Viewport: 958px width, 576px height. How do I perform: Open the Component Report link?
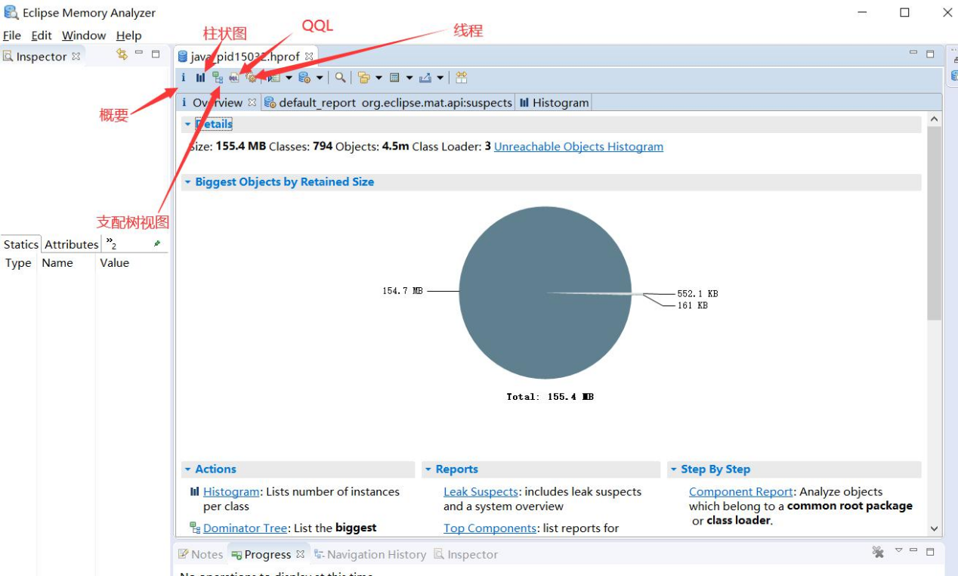(741, 491)
